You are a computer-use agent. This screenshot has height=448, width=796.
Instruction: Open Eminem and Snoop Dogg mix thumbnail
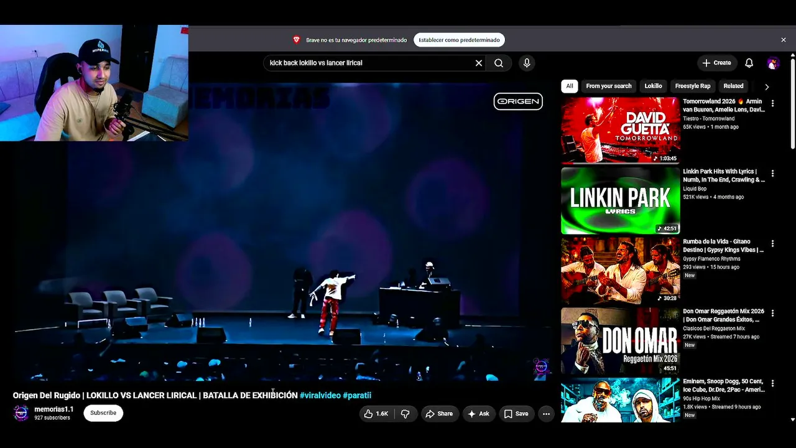point(621,400)
